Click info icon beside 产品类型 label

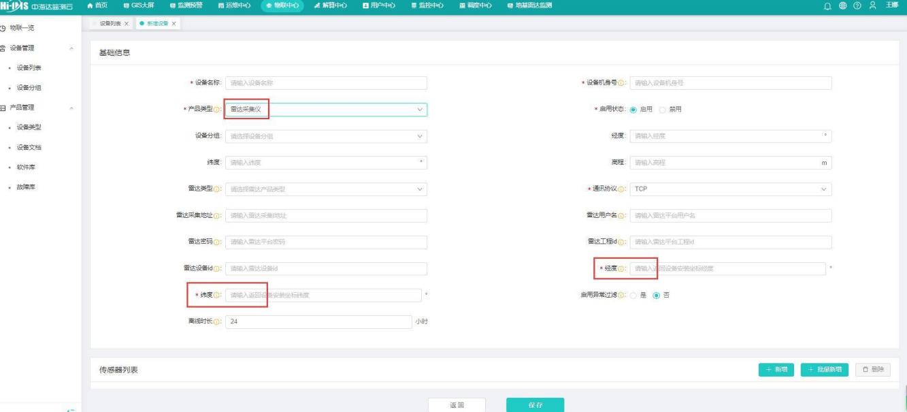pyautogui.click(x=216, y=110)
